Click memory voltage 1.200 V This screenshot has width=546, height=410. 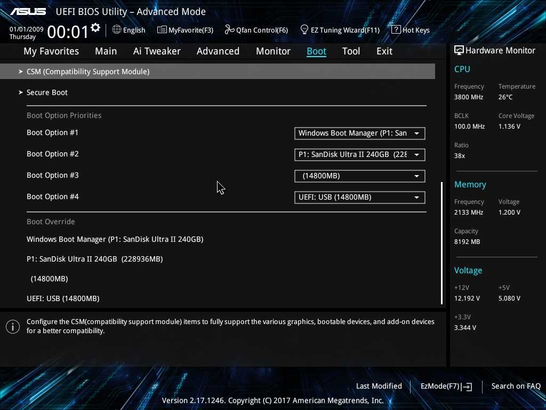[509, 212]
